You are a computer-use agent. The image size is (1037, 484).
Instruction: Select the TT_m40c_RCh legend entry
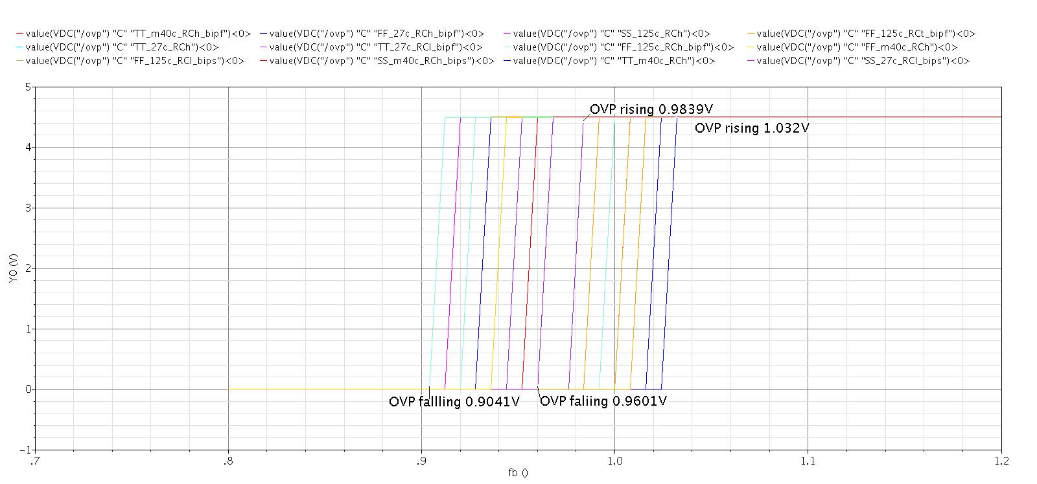(609, 61)
